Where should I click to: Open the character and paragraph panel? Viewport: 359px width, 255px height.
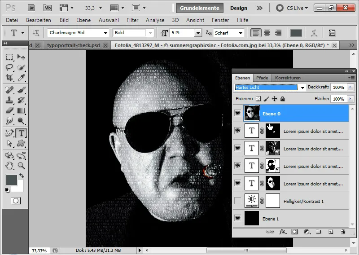click(332, 33)
